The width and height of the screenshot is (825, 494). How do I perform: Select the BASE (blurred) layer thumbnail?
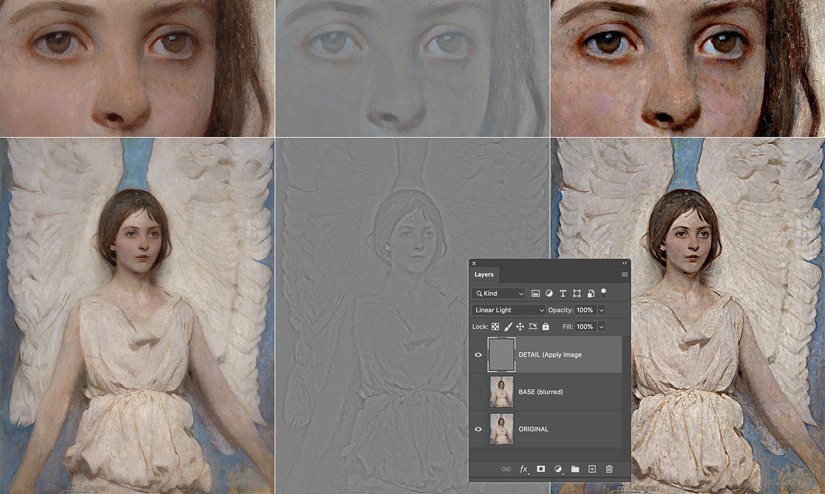point(501,392)
